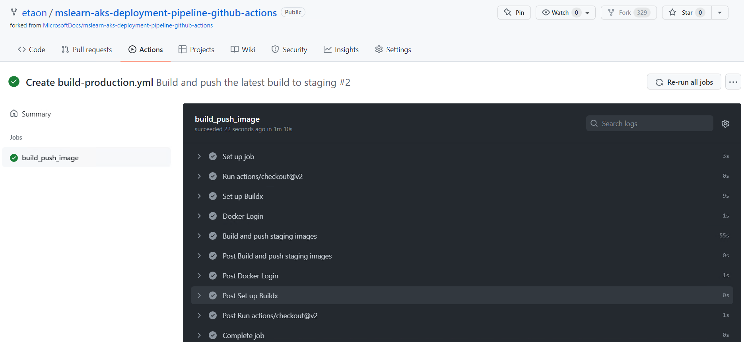Click the Complete job status checkmark
The width and height of the screenshot is (744, 342).
click(x=213, y=335)
